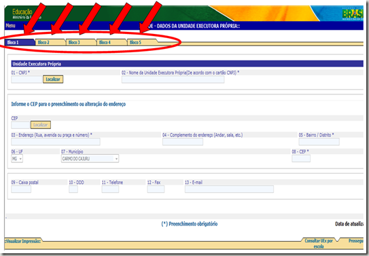Click the 11 - Telefone input field
The height and width of the screenshot is (256, 369).
coord(110,189)
